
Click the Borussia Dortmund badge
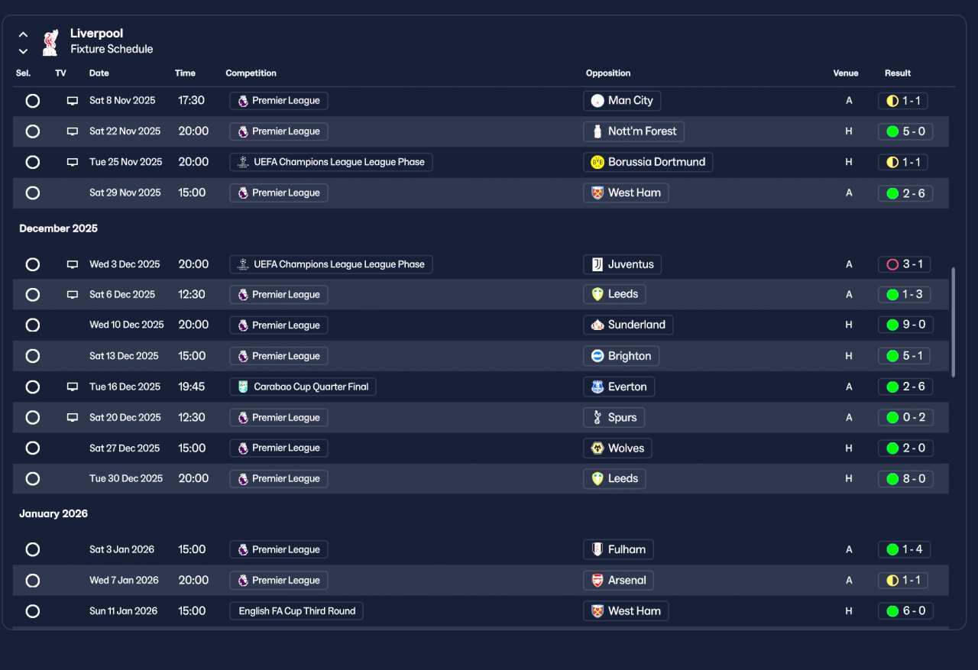[597, 162]
